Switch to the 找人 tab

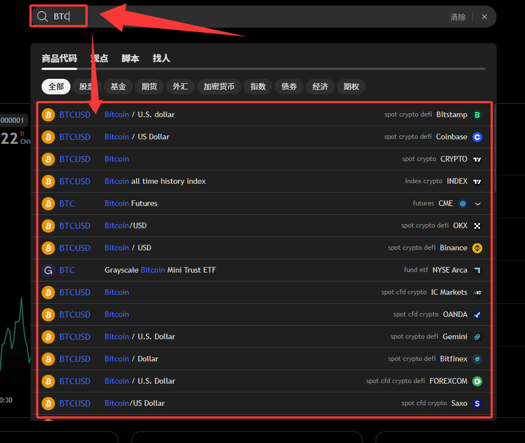coord(161,58)
